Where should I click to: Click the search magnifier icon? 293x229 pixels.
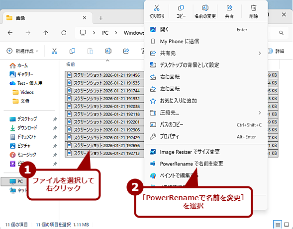click(281, 33)
